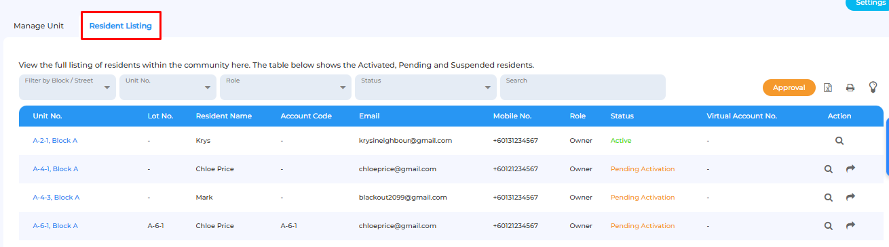Expand the Status filter dropdown

point(425,87)
